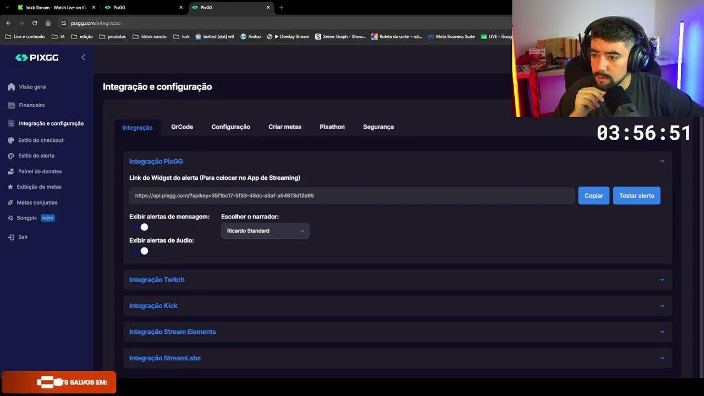Screen dimensions: 704x396
Task: Open Financeiro in the sidebar
Action: (x=32, y=105)
